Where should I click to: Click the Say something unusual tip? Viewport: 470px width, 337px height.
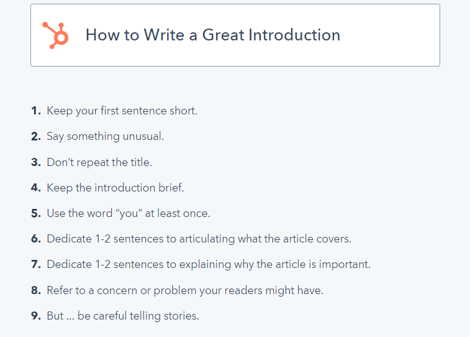pyautogui.click(x=105, y=136)
